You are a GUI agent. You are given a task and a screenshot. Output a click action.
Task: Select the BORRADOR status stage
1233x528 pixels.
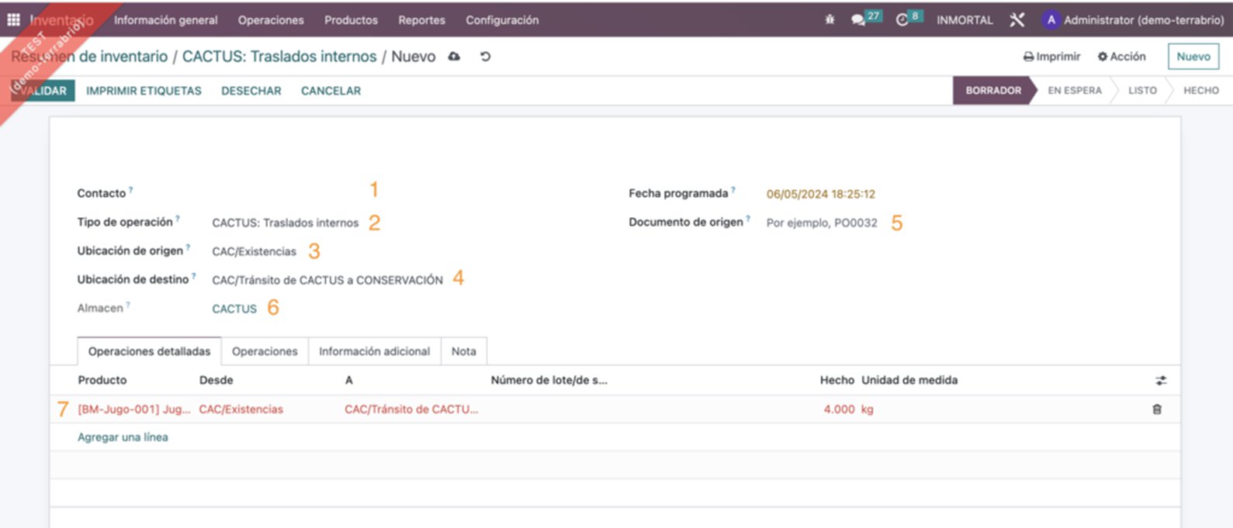coord(993,91)
